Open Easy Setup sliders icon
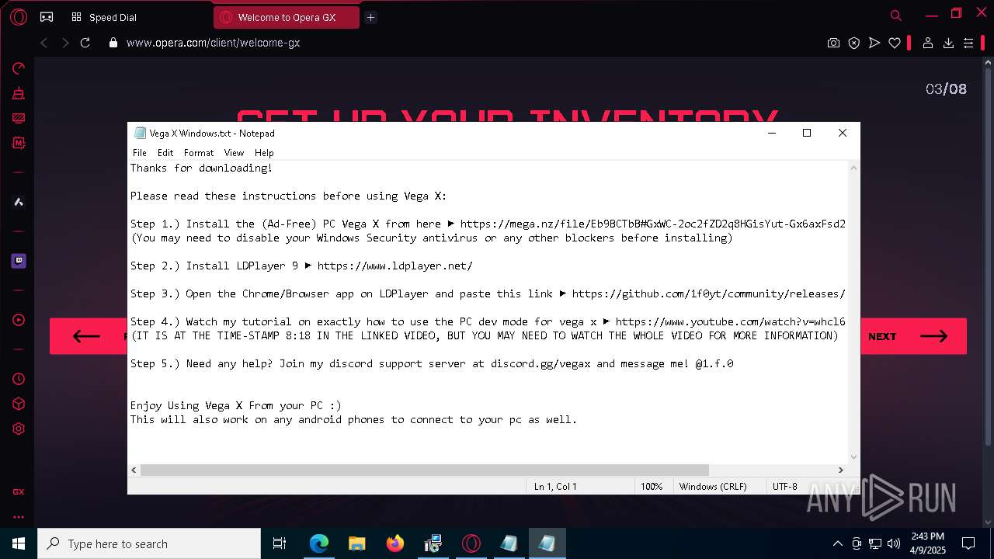The height and width of the screenshot is (559, 994). coord(968,43)
